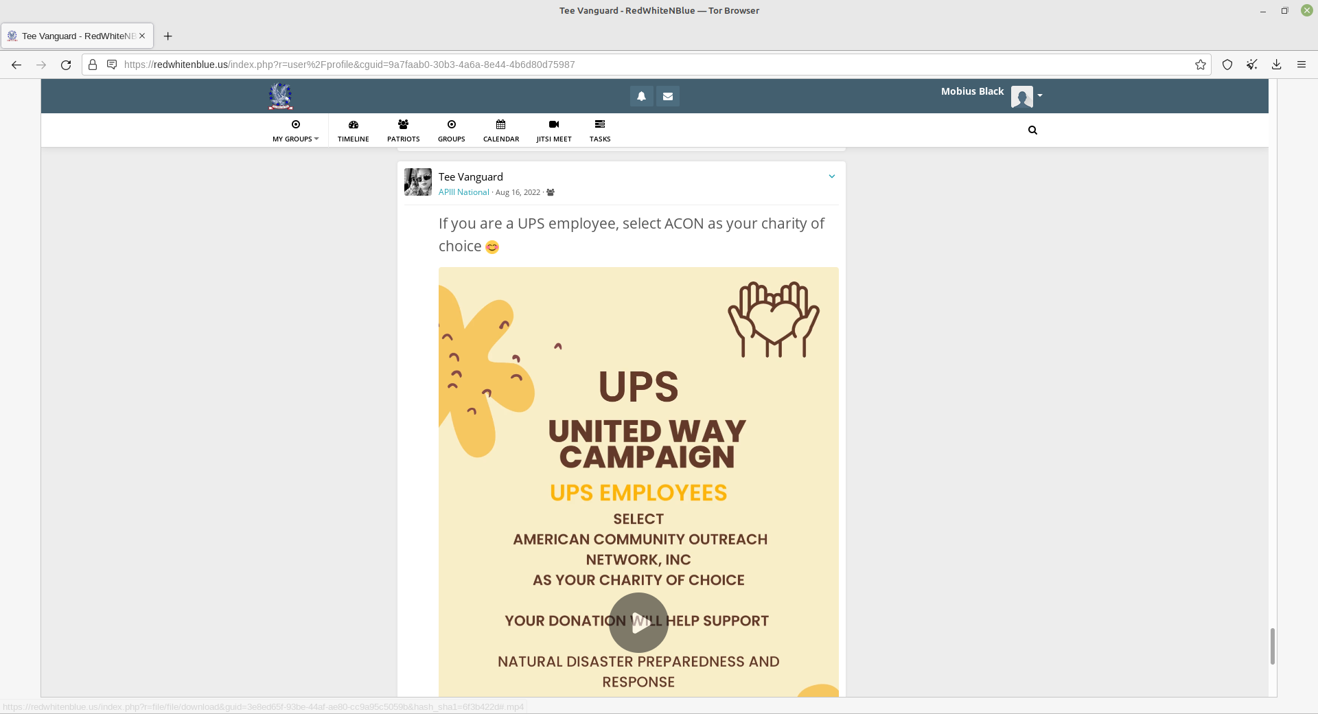This screenshot has width=1318, height=714.
Task: Launch Jitsi Meet
Action: pos(554,130)
